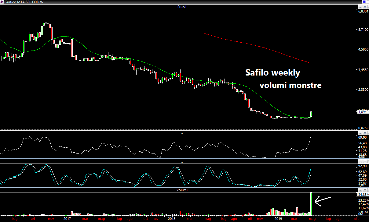Click the 6,8381 price axis label
The height and width of the screenshot is (222, 369).
[x=363, y=11]
